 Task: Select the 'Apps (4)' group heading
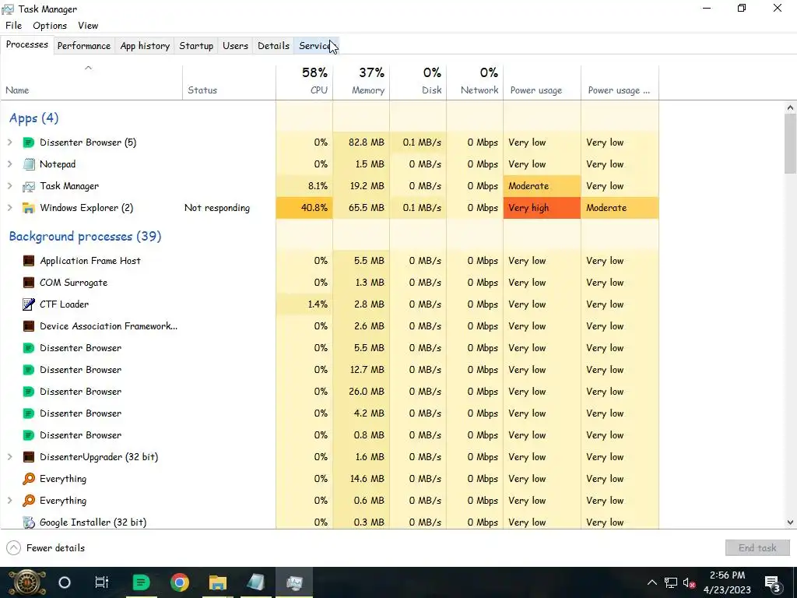tap(33, 118)
